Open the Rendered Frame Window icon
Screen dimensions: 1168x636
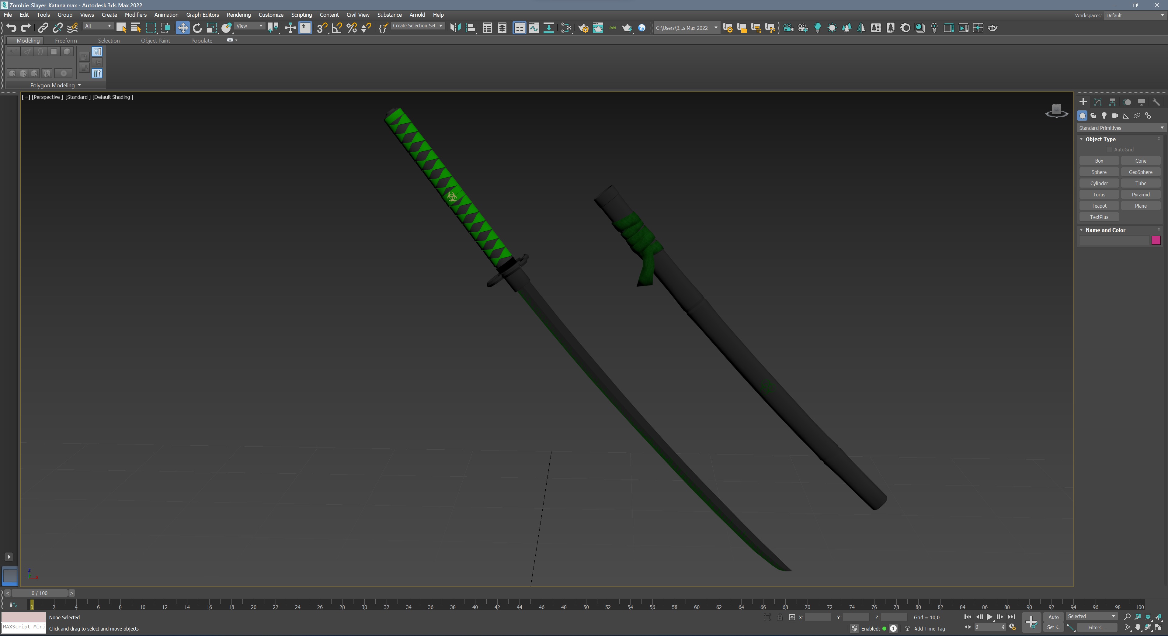pyautogui.click(x=598, y=28)
